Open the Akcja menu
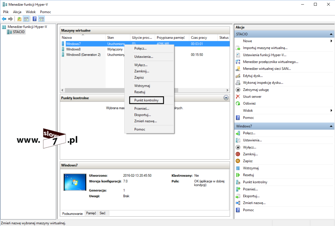The image size is (335, 226). [17, 12]
